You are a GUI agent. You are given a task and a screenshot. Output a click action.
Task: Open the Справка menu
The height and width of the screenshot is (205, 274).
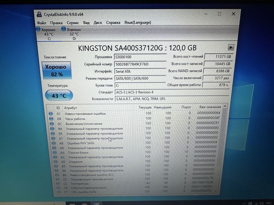(x=113, y=23)
